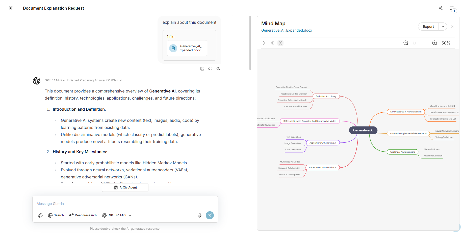Viewport: 463px width, 234px height.
Task: Open the GPT 4.1 Mini model dropdown
Action: pyautogui.click(x=117, y=215)
